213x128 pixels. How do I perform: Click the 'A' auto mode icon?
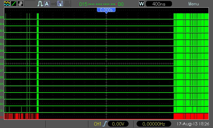(x=47, y=4)
